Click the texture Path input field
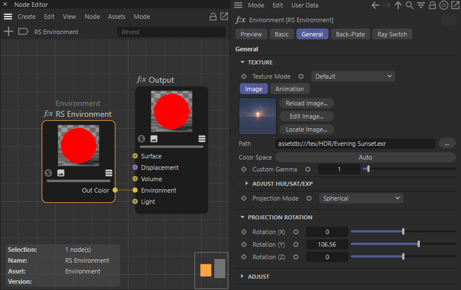Viewport: 461px width, 290px height. [354, 144]
